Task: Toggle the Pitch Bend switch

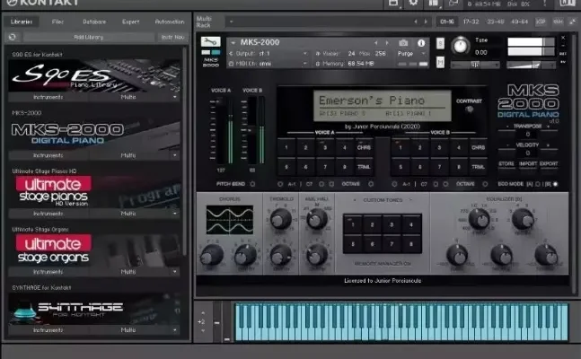Action: pyautogui.click(x=252, y=184)
